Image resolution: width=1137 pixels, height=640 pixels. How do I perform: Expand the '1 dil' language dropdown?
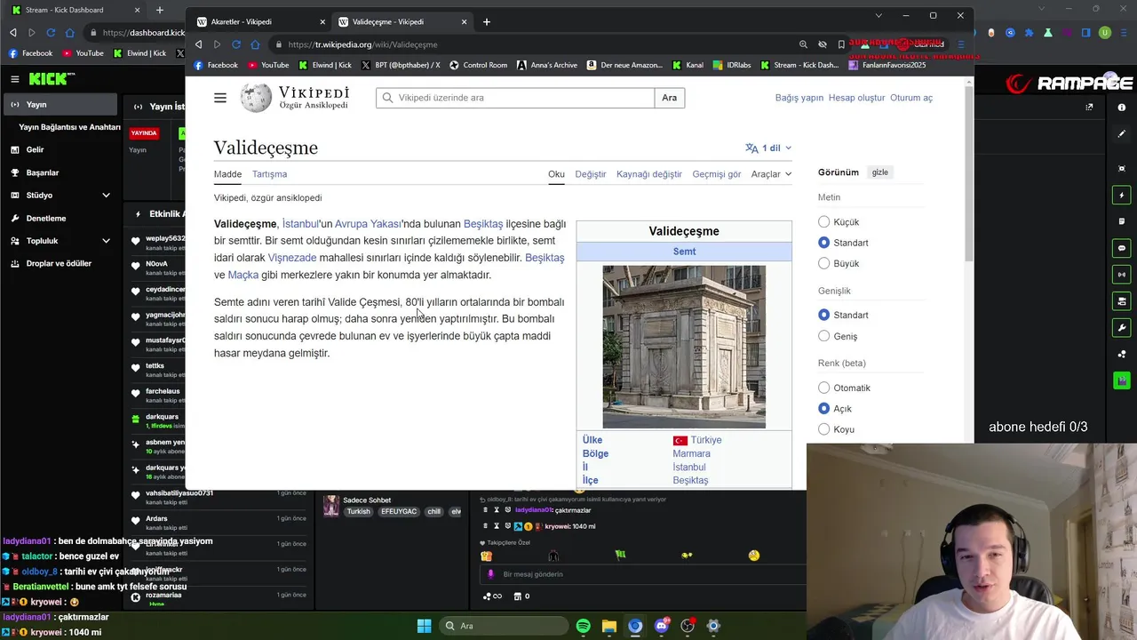[768, 148]
